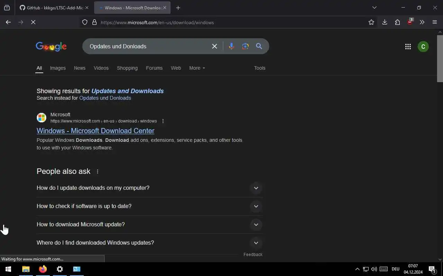Screen dimensions: 443x276
Task: Open the blue taskbar app icon
Action: (x=76, y=269)
